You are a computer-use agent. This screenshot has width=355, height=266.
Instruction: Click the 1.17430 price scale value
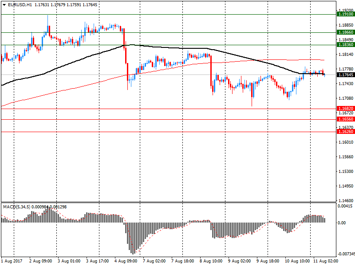(346, 84)
